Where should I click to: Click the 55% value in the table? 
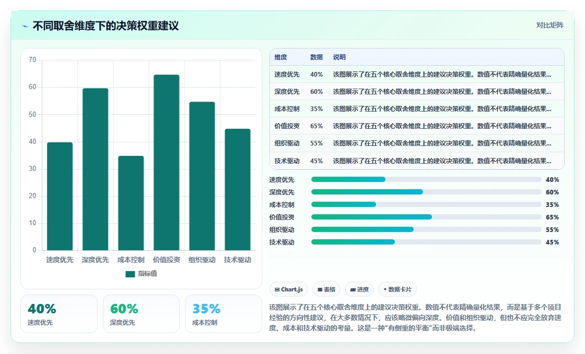coord(317,143)
